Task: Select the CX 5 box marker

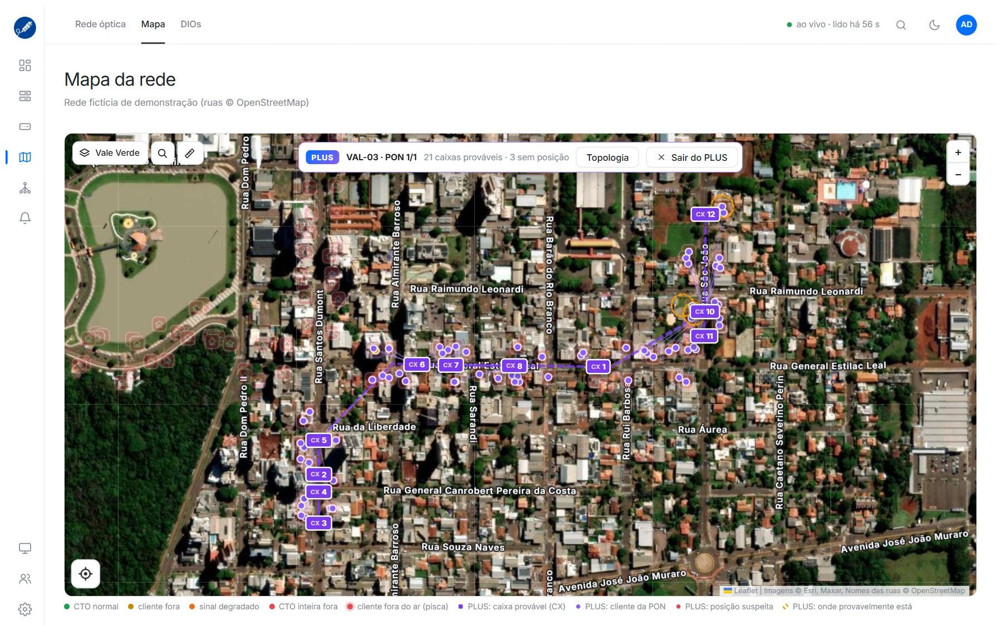Action: click(319, 440)
